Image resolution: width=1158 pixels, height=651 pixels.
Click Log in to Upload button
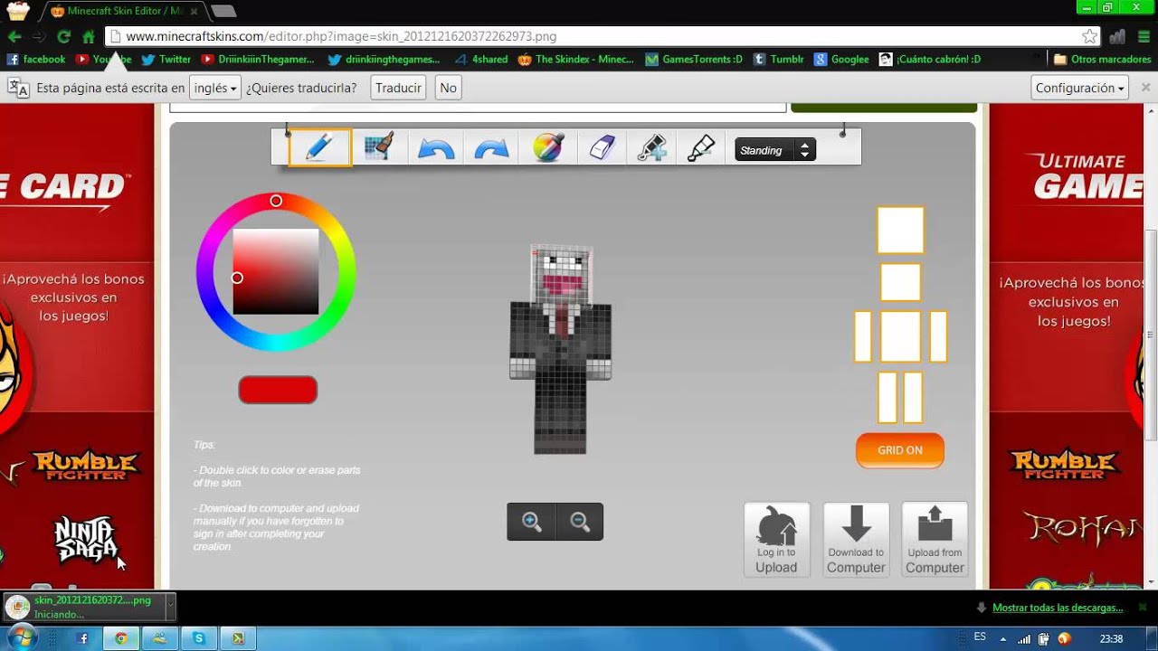tap(776, 540)
